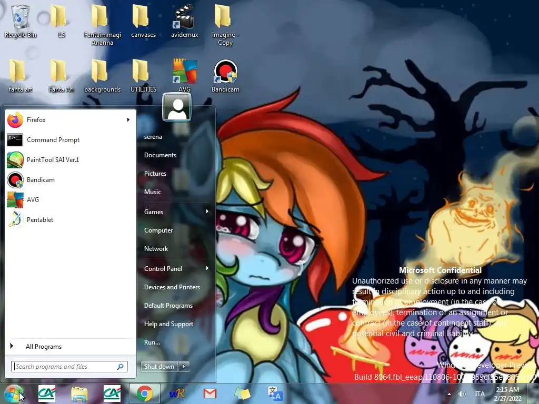
Task: Open the UTILITIES folder
Action: (143, 76)
